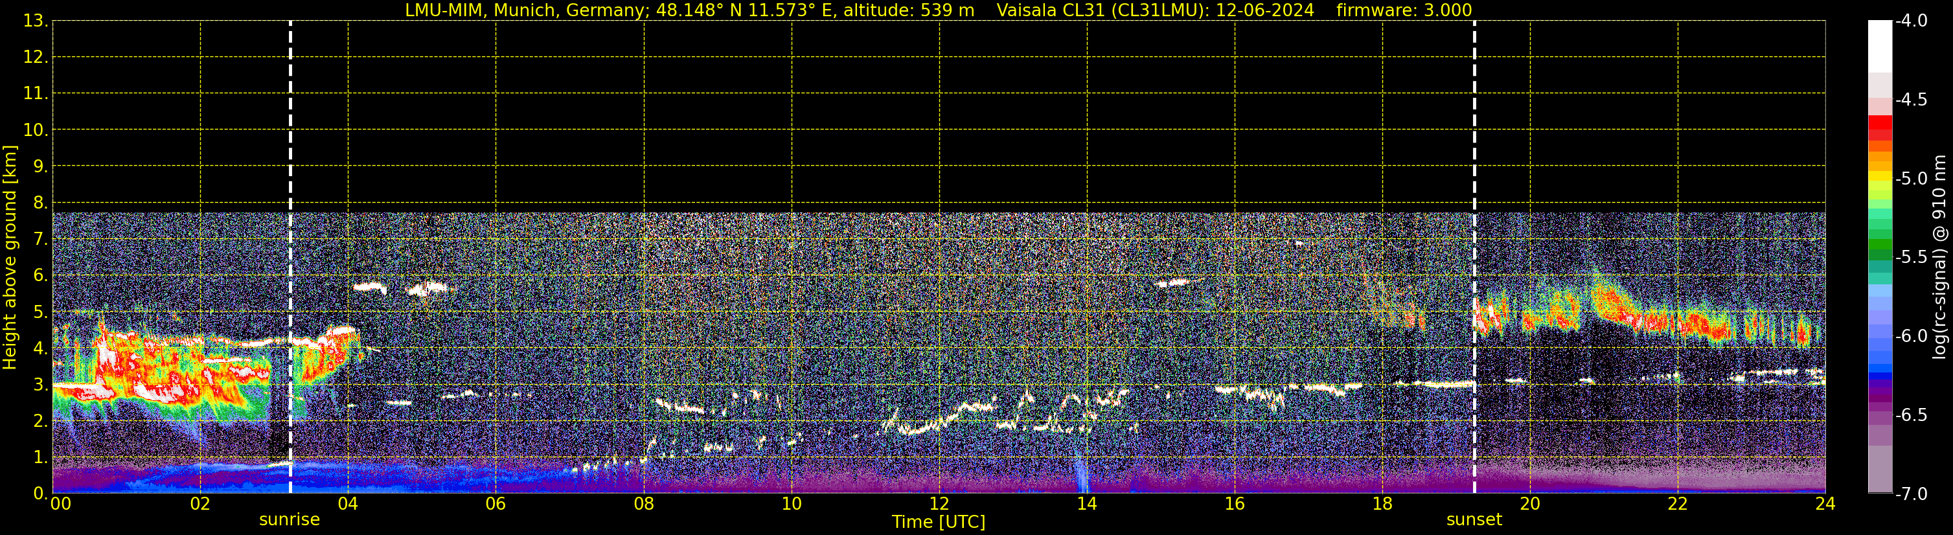Click the "-6.0" colorbar tick label
The image size is (1953, 535).
(x=1912, y=336)
